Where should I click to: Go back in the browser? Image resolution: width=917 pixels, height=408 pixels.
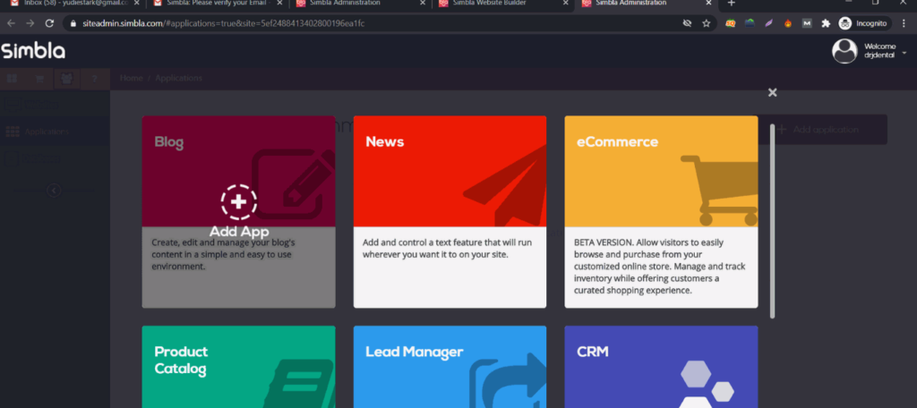coord(11,23)
